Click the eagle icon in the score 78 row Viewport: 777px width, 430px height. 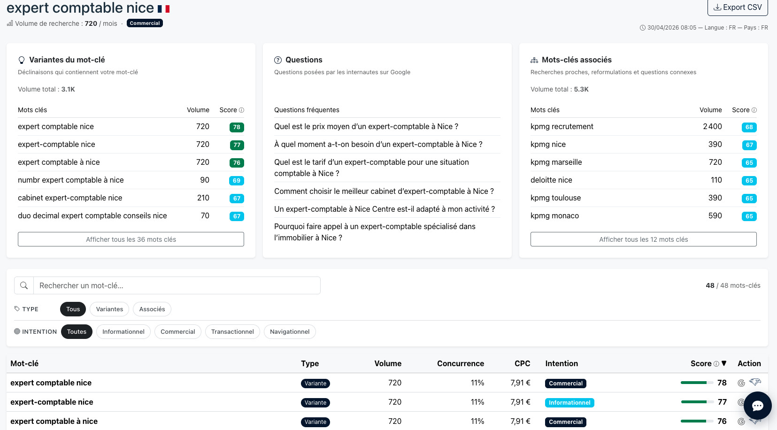(x=755, y=382)
